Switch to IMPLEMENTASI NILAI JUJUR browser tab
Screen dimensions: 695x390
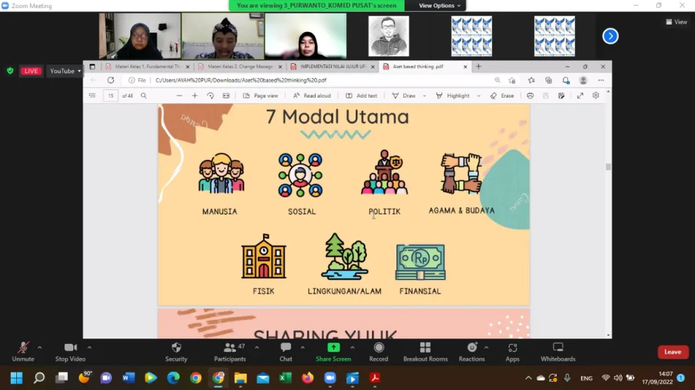point(333,66)
